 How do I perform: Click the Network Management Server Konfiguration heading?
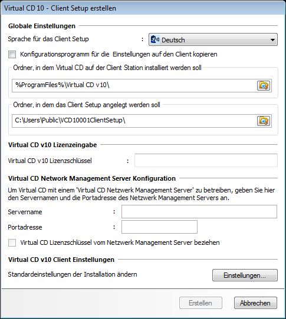point(92,178)
